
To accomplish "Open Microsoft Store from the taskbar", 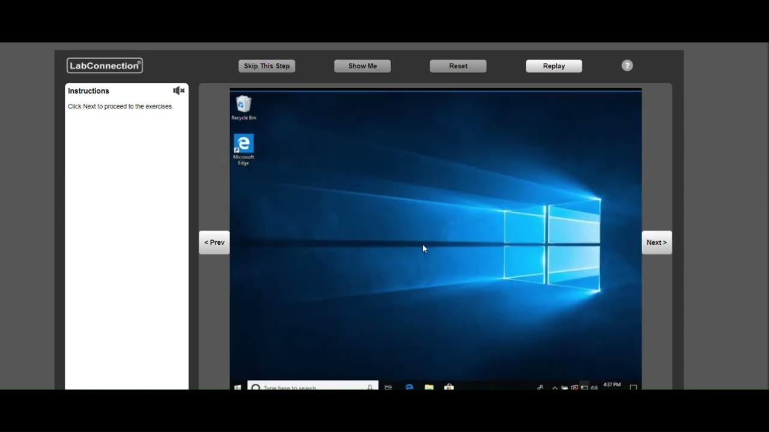I will point(449,387).
